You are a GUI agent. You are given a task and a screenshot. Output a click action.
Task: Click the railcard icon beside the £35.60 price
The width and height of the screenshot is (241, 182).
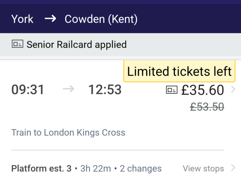click(171, 90)
